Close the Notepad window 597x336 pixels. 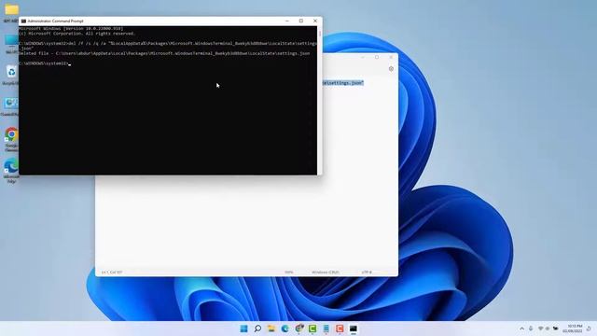pos(391,57)
